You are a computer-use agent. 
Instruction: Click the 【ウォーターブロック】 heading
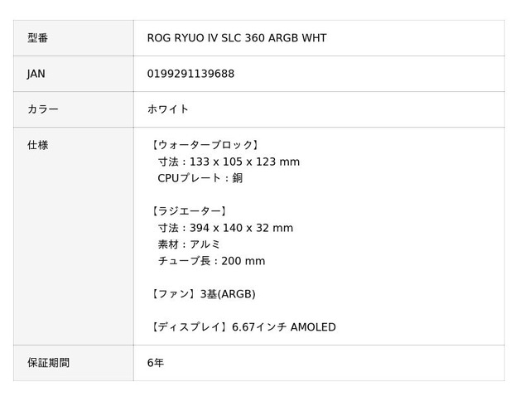[205, 145]
